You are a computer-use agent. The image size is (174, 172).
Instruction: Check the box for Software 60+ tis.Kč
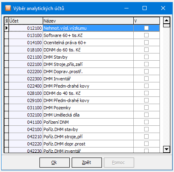(146, 35)
